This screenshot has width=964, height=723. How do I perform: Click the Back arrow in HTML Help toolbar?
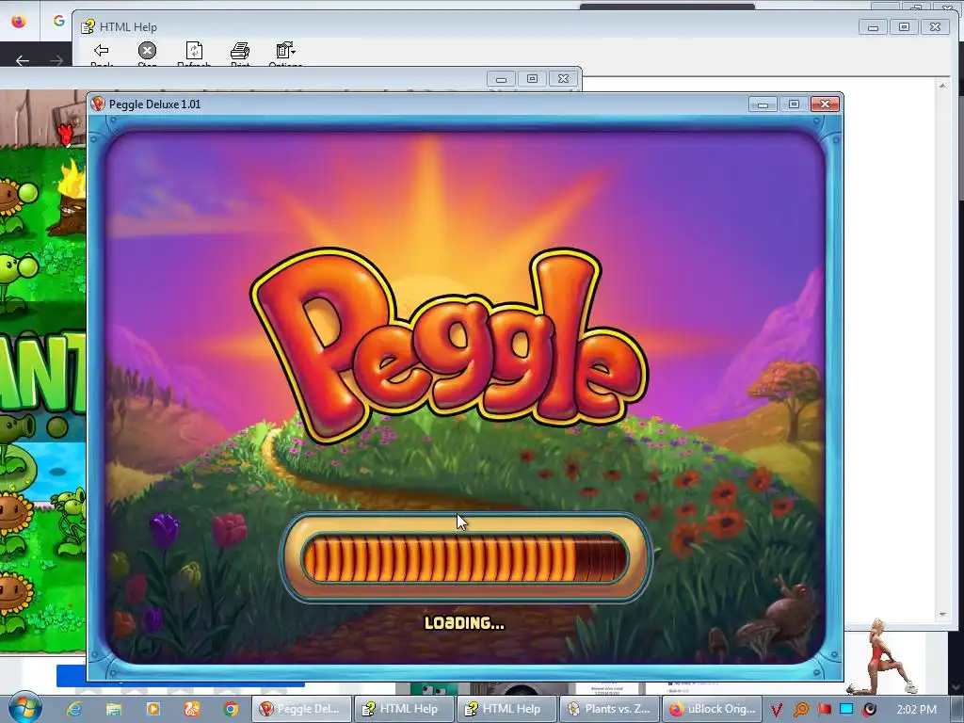pos(102,51)
